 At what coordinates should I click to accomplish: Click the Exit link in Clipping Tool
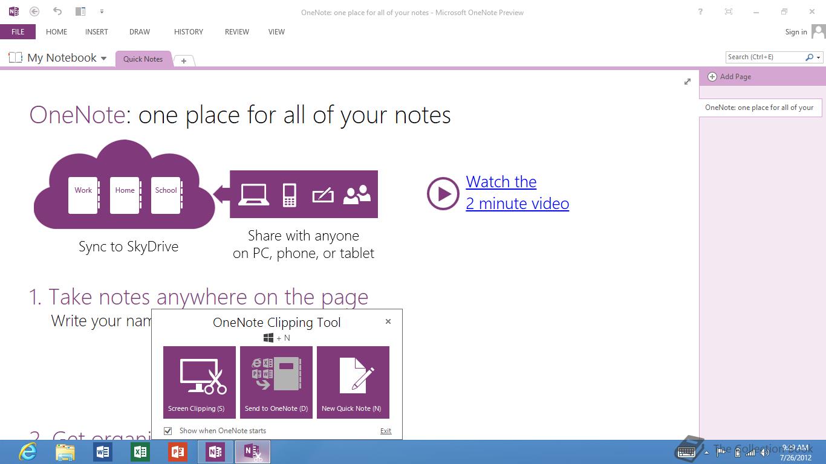[x=386, y=431]
